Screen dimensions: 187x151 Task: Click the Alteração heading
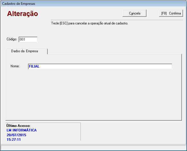point(23,14)
